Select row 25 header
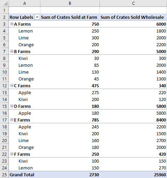The width and height of the screenshot is (167, 178). pyautogui.click(x=4, y=175)
